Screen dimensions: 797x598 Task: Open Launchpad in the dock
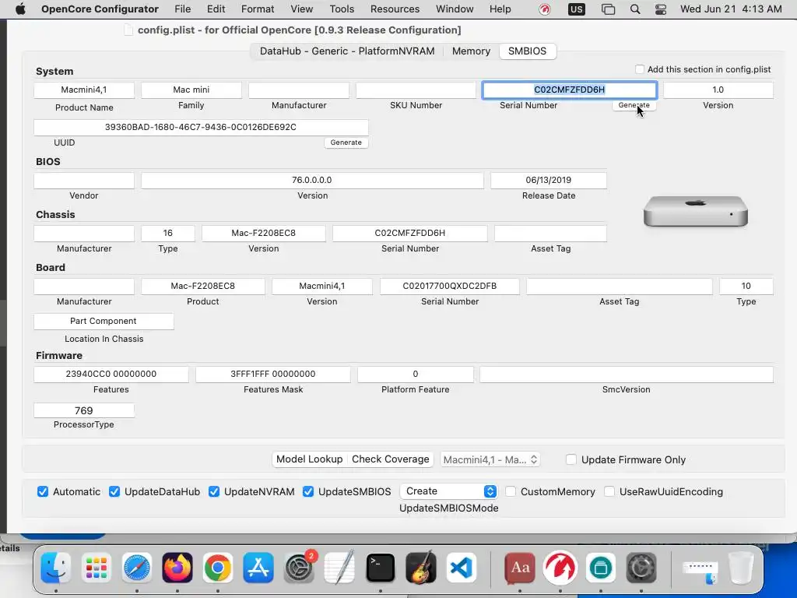point(96,568)
